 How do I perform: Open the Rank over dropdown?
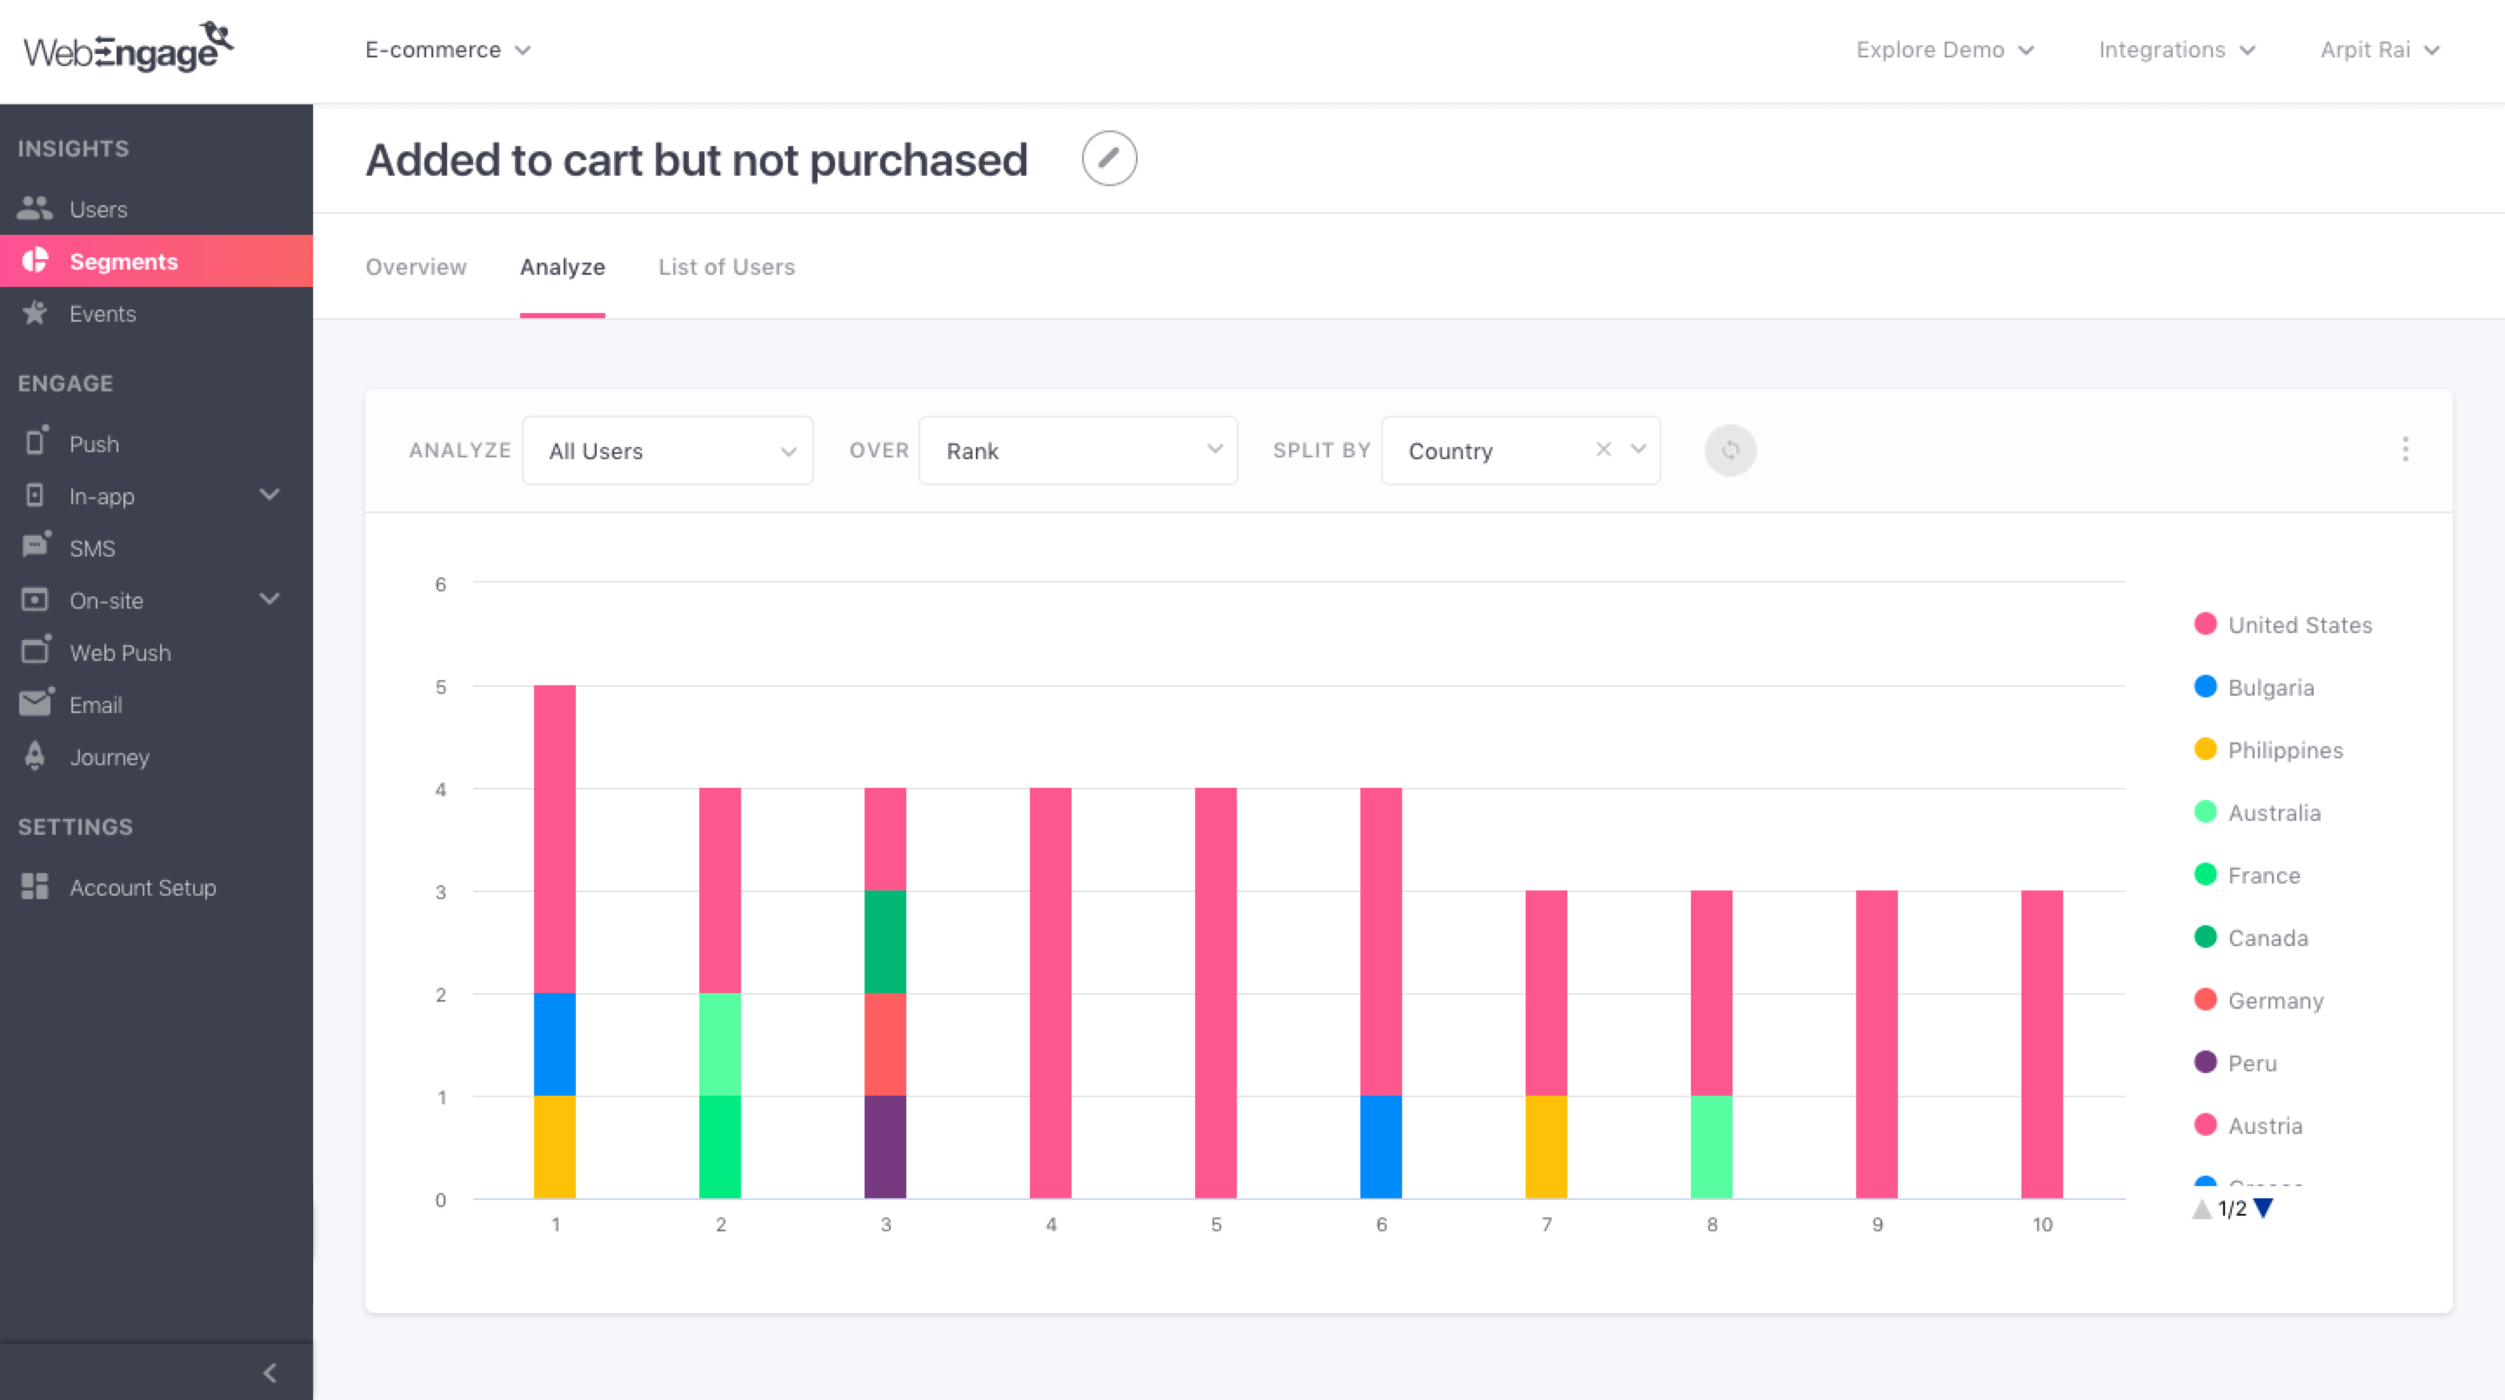(x=1077, y=451)
